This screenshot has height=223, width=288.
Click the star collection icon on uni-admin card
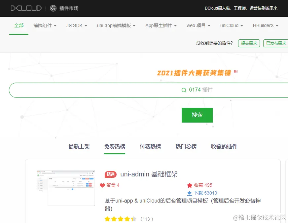189,185
